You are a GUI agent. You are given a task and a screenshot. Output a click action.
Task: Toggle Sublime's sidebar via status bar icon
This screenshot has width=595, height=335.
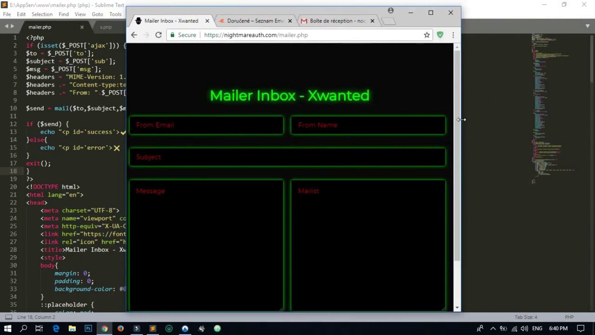8,317
